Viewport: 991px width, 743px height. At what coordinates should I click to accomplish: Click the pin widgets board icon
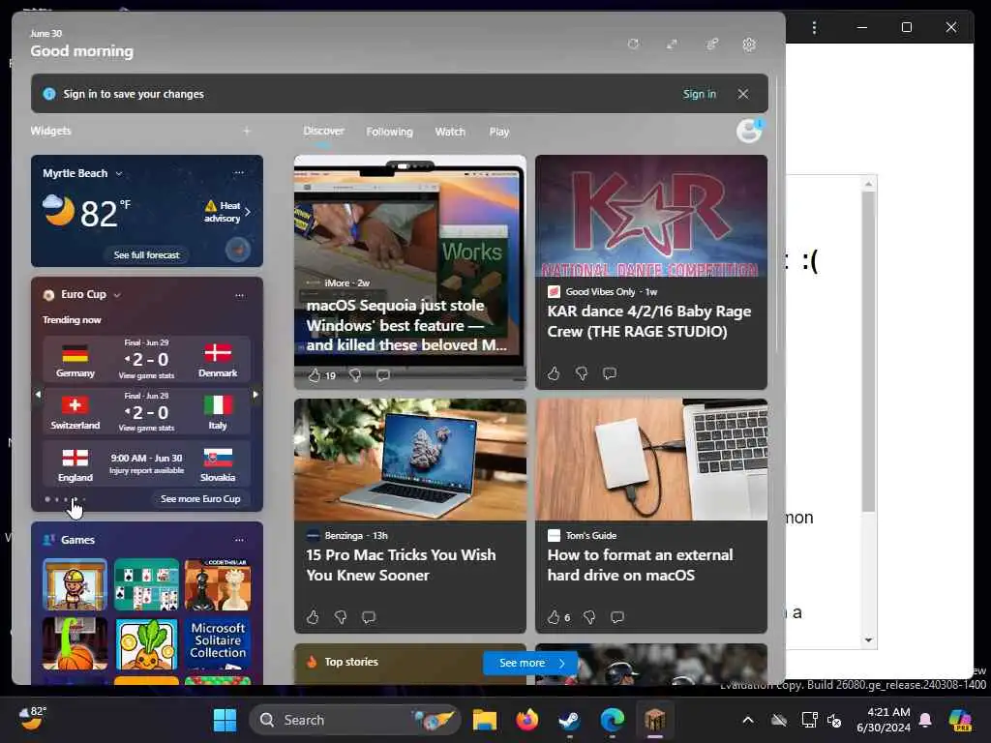click(711, 45)
